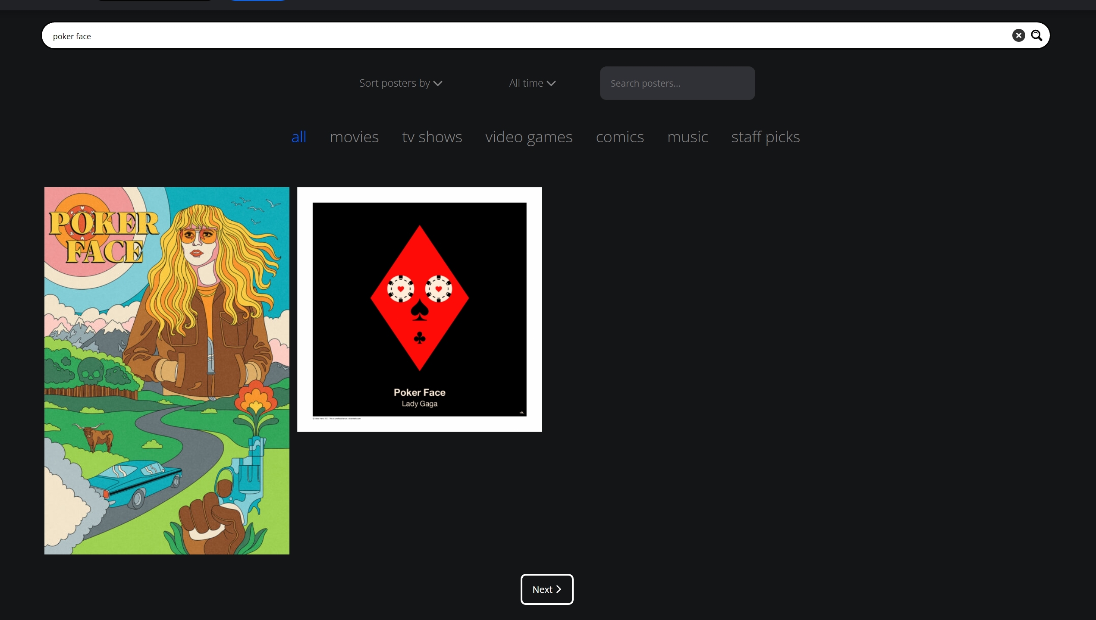Filter results by tv shows
The width and height of the screenshot is (1096, 620).
(432, 137)
